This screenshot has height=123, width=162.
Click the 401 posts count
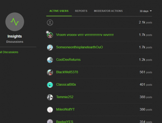(x=146, y=85)
